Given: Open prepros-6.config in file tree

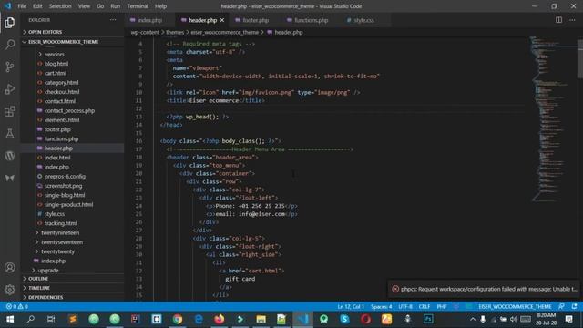Looking at the screenshot, I should pos(65,176).
